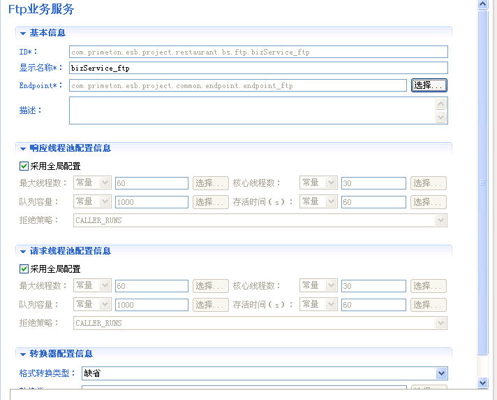Viewport: 497px width, 400px height.
Task: Click into the 显示名称 text field
Action: tap(258, 69)
